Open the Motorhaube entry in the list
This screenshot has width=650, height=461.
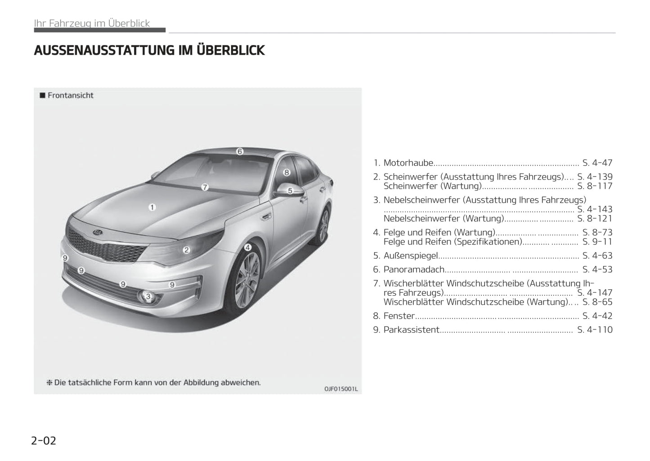tap(408, 163)
